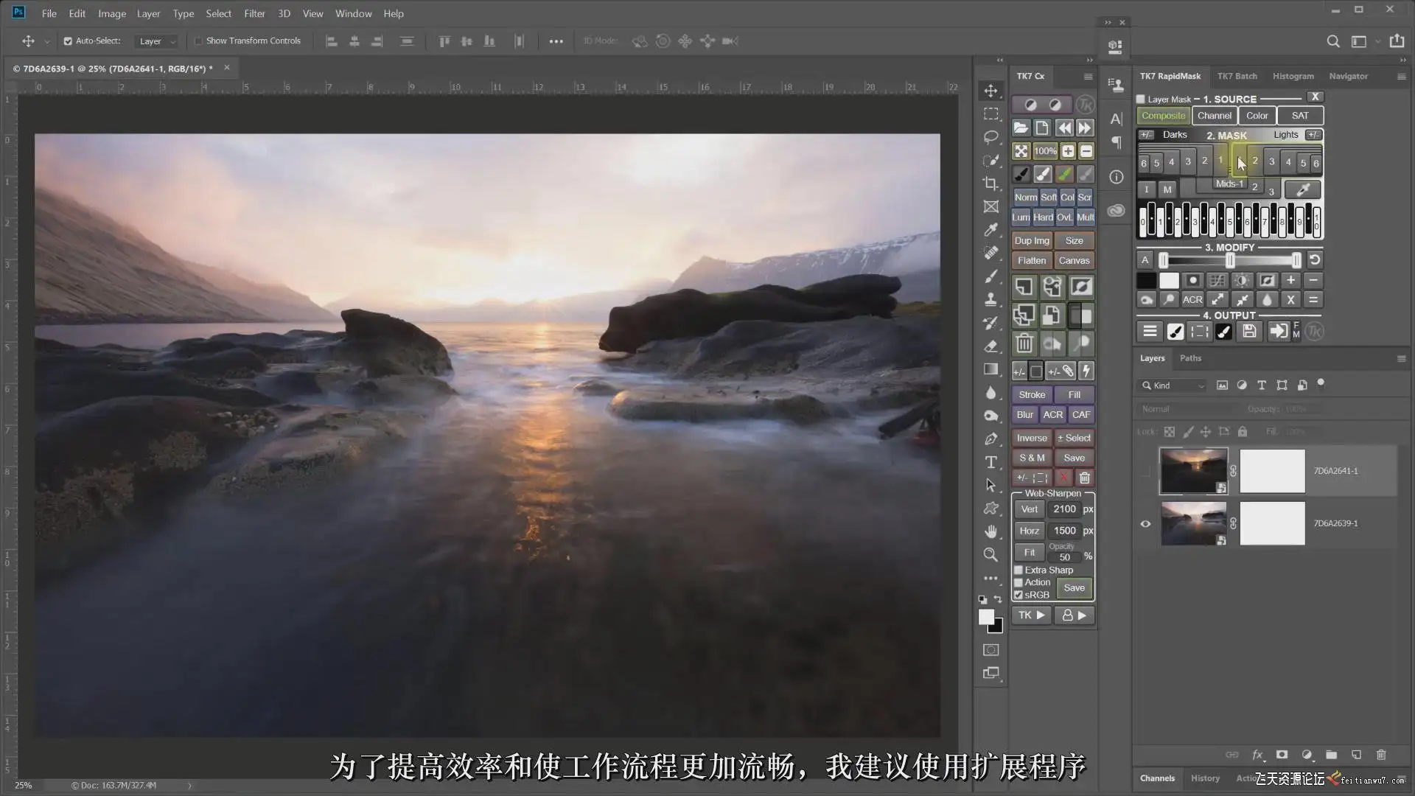Select the Zoom tool in toolbar
This screenshot has height=796, width=1415.
991,554
